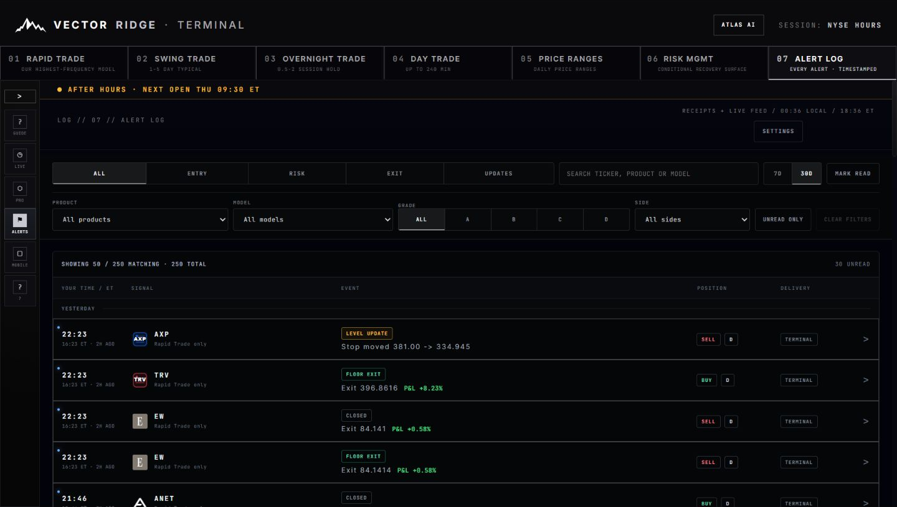Switch to 05 Price Ranges tab
This screenshot has width=897, height=507.
[576, 63]
